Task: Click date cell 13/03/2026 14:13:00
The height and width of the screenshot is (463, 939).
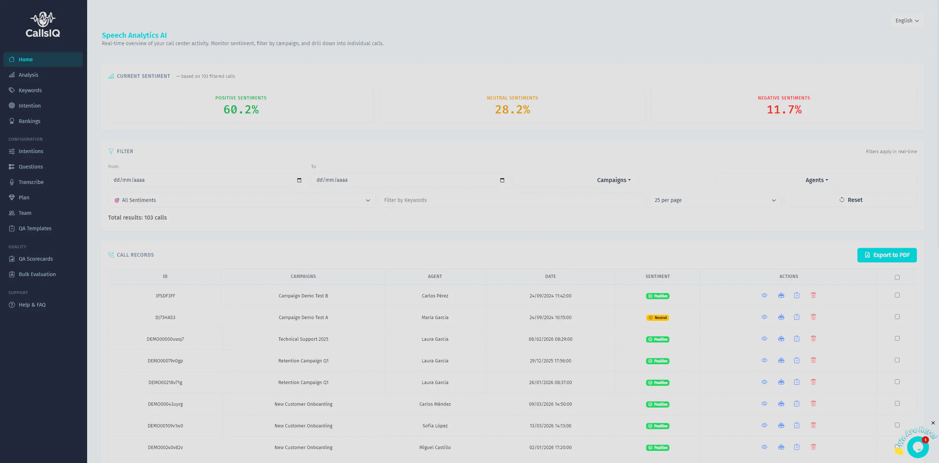Action: point(550,426)
